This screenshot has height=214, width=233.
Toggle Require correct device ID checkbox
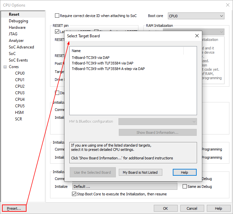57,16
